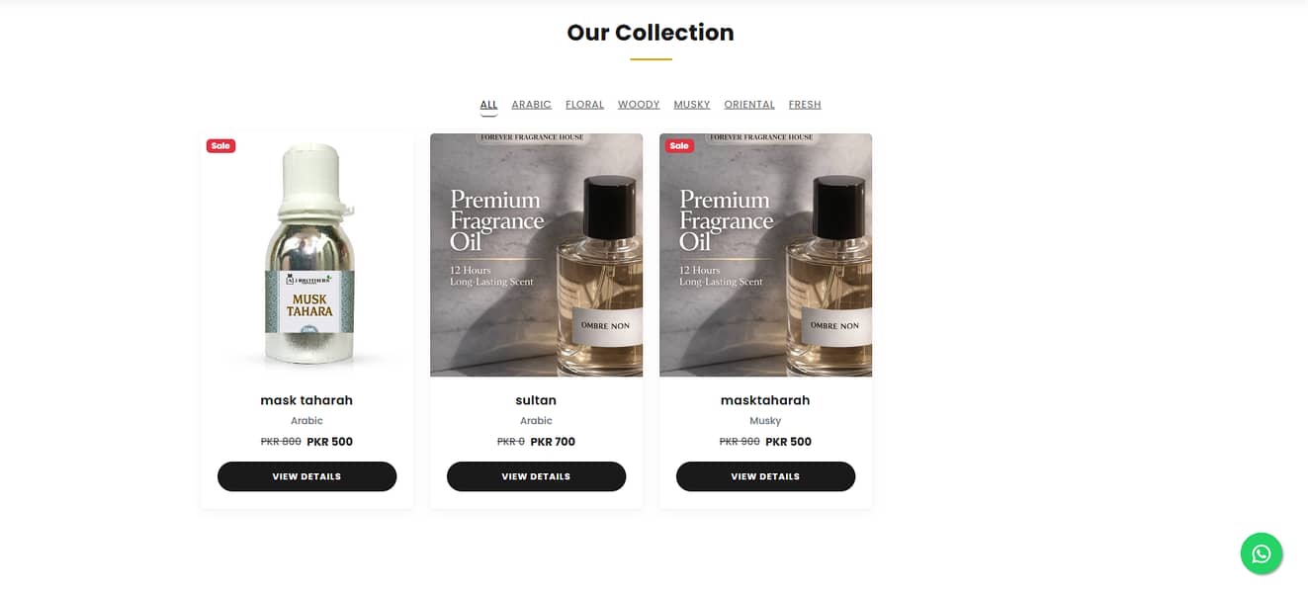Select the MUSKY category
This screenshot has width=1308, height=593.
click(x=692, y=105)
